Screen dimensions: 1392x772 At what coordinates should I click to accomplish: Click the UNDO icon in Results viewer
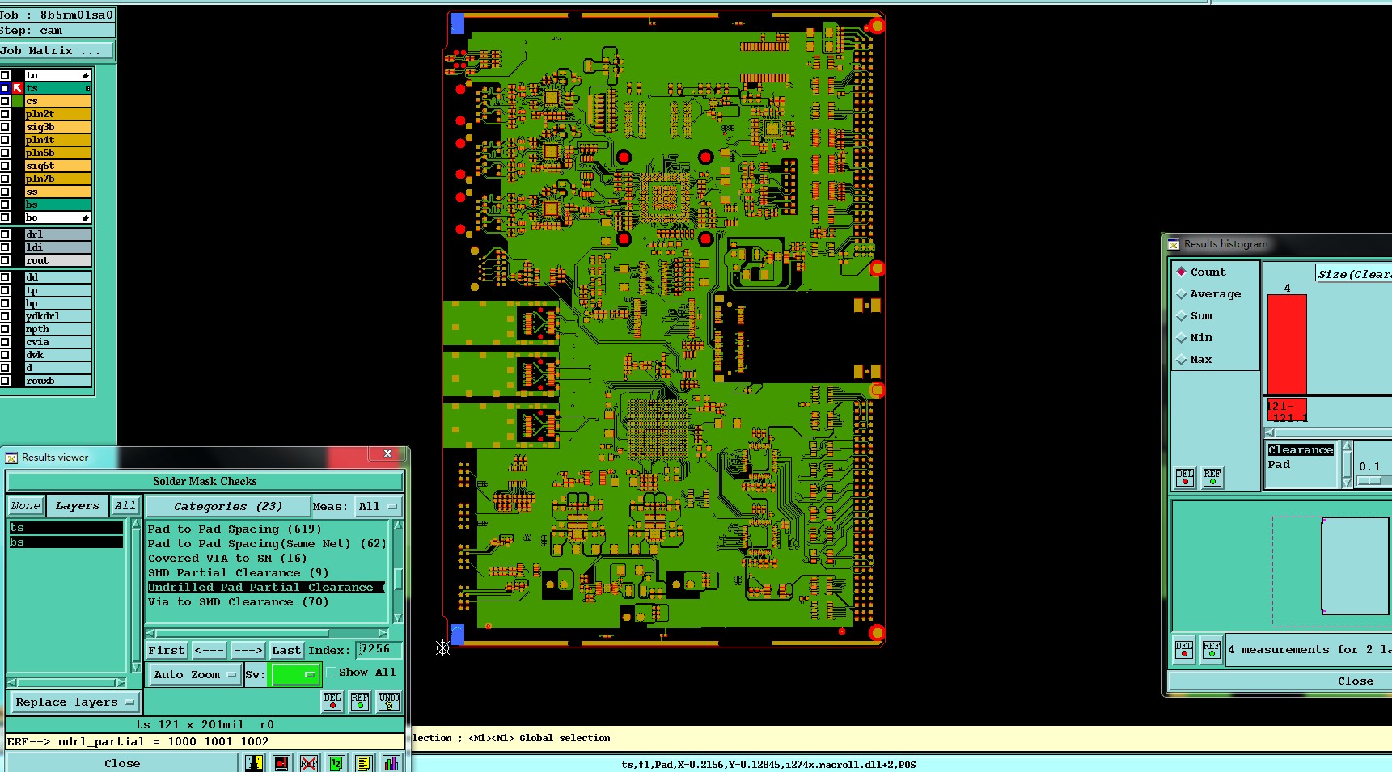click(389, 702)
